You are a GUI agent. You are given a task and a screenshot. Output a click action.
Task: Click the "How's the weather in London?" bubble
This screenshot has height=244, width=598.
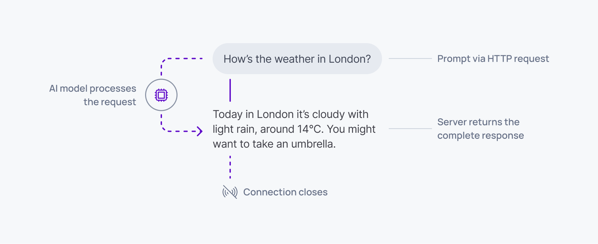coord(297,59)
